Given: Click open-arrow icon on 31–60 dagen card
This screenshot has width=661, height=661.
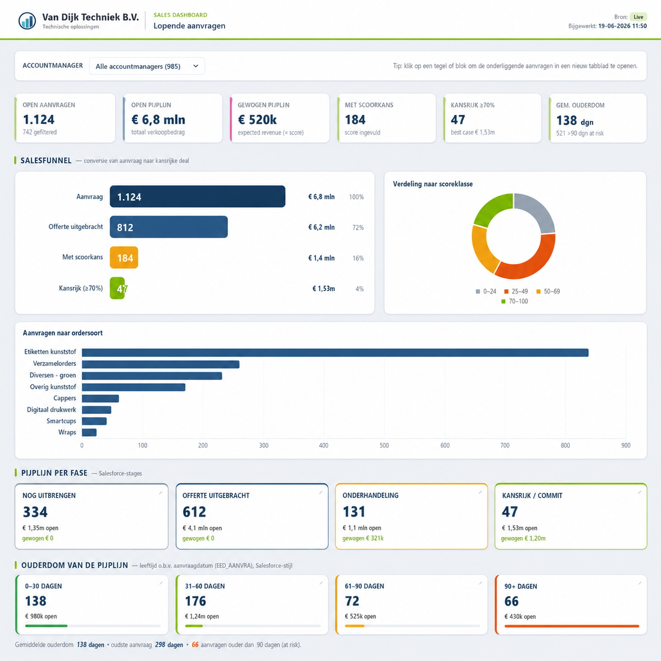Looking at the screenshot, I should (320, 583).
